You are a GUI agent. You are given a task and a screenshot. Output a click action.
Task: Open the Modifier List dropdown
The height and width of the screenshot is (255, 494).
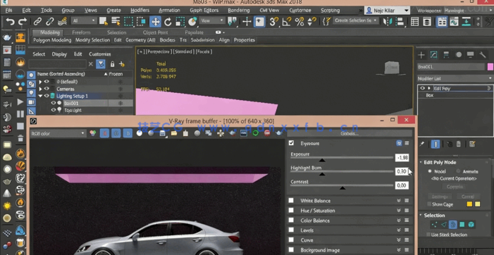pos(455,78)
